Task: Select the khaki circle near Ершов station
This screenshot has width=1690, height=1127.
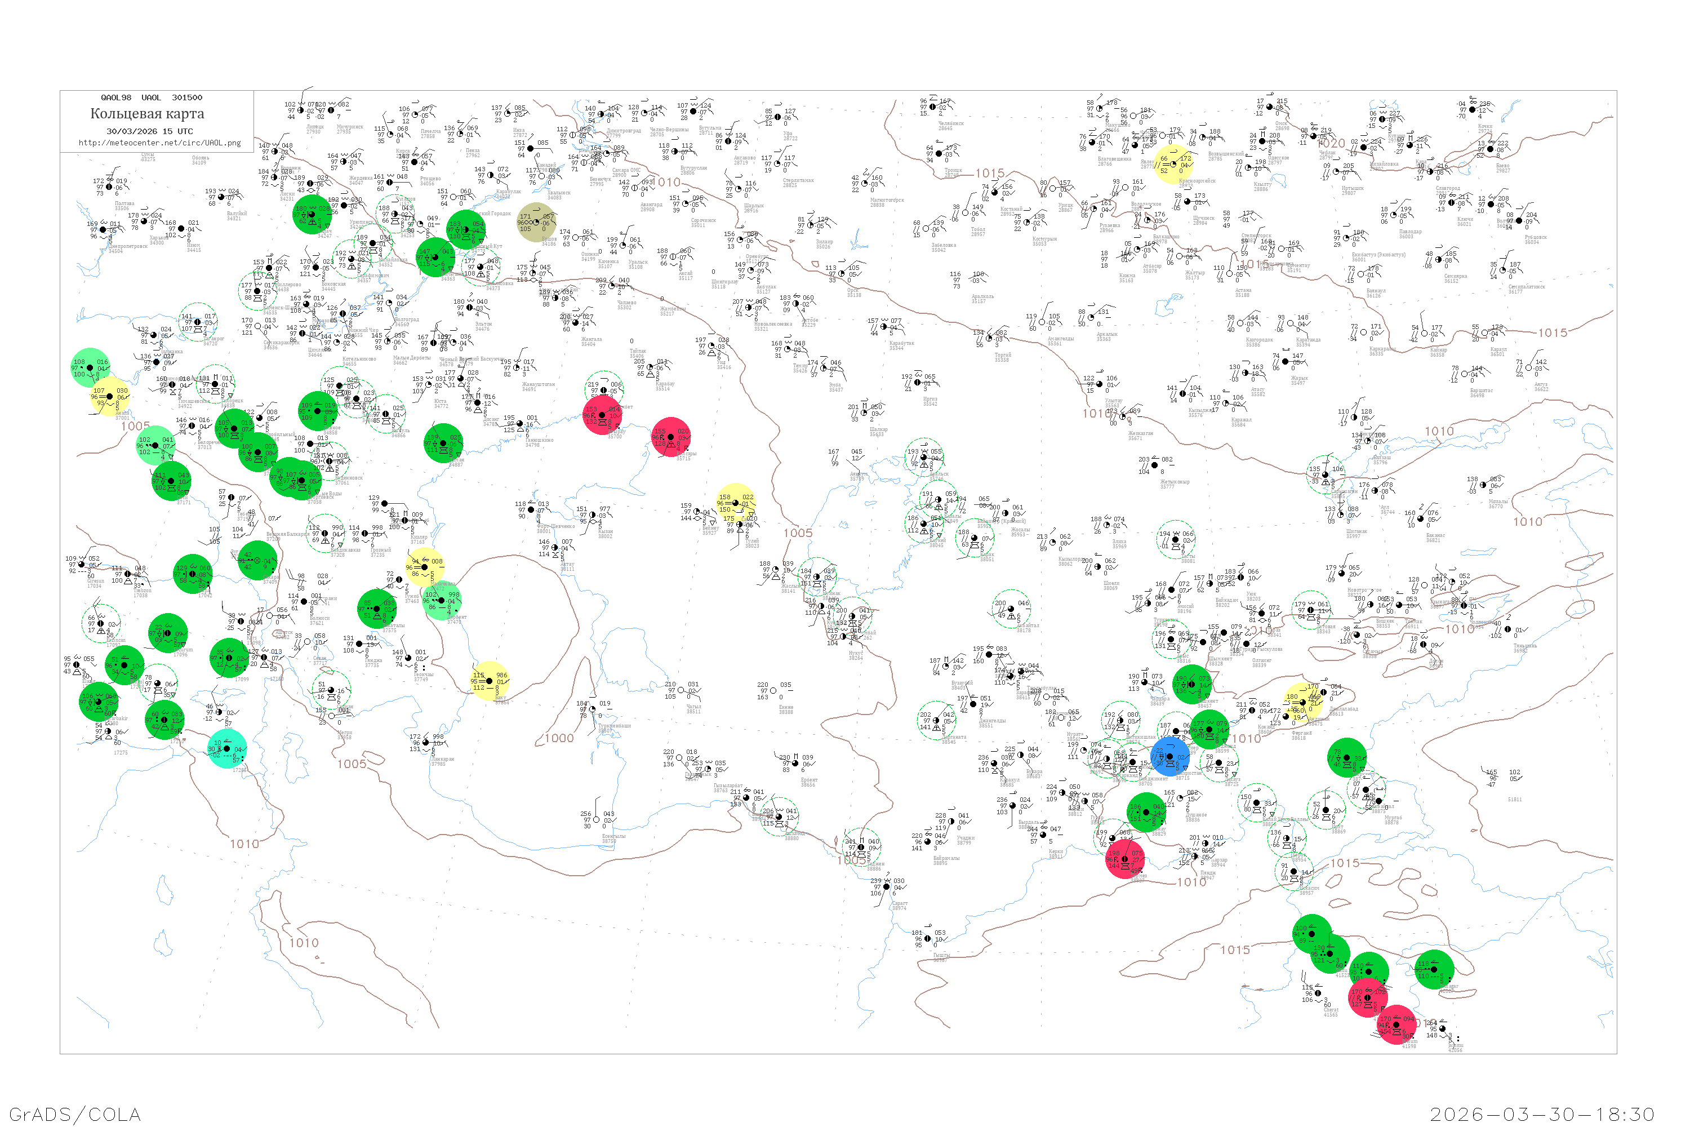Action: point(536,222)
